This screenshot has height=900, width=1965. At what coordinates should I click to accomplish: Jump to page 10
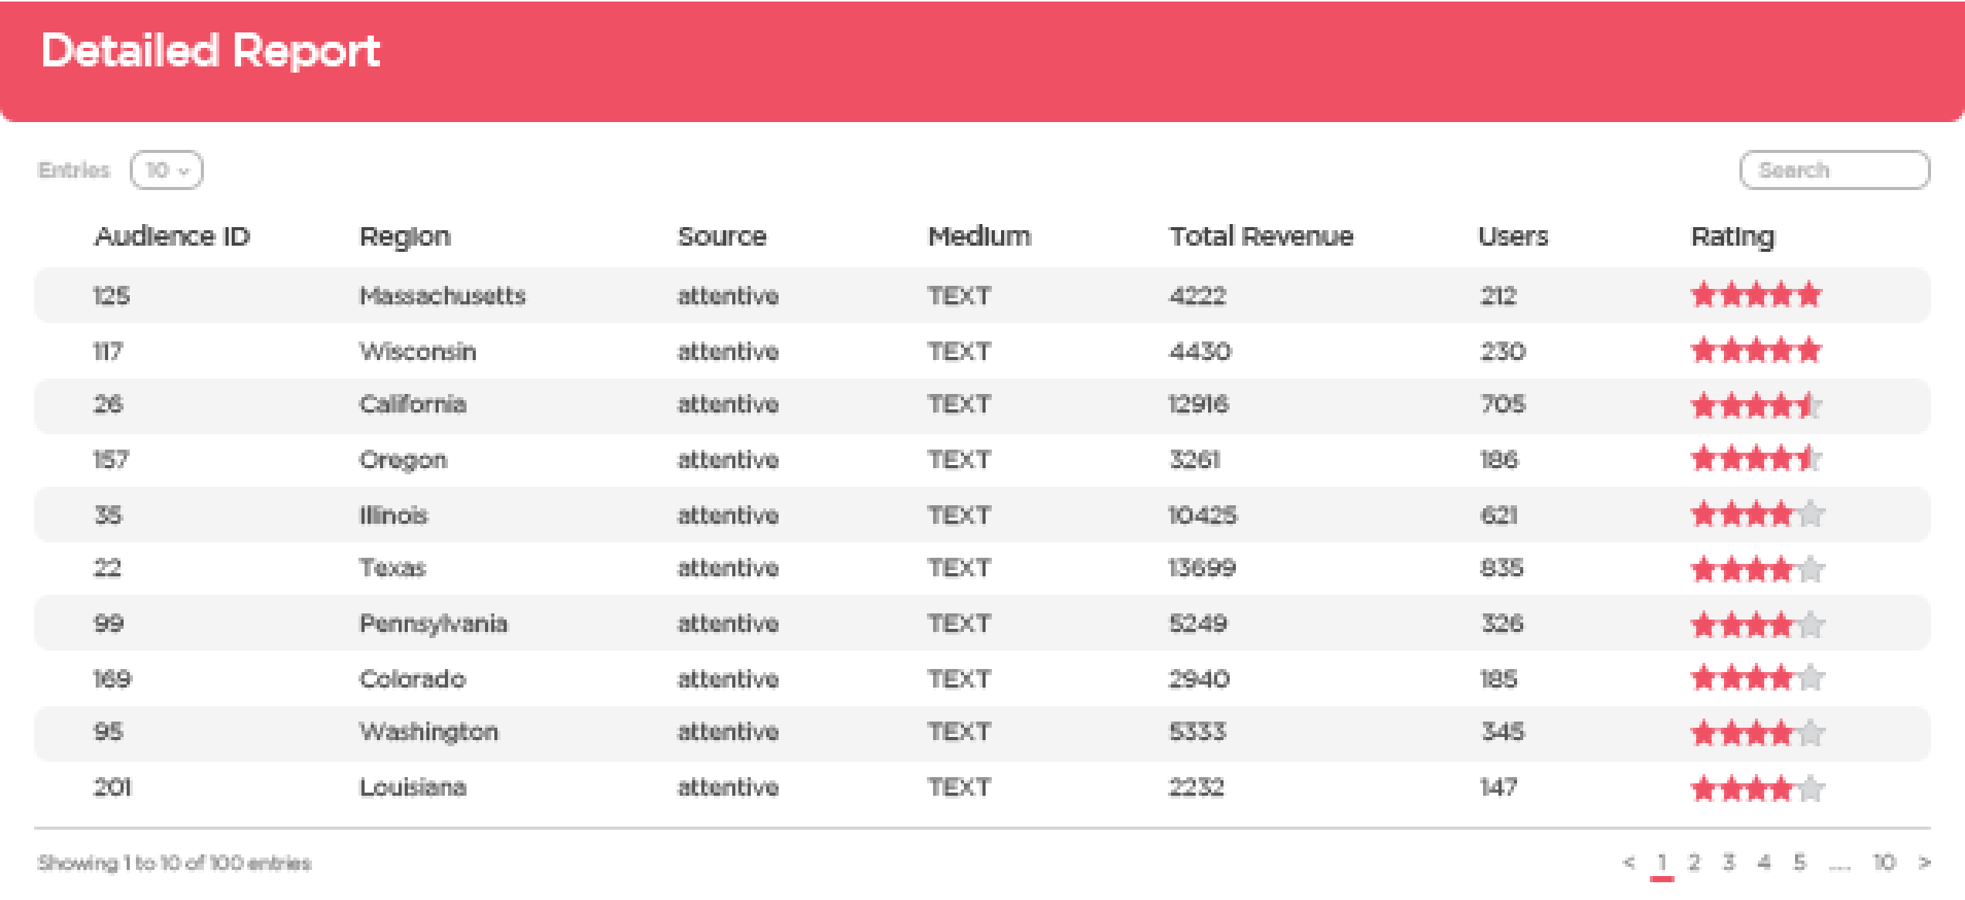(x=1884, y=862)
